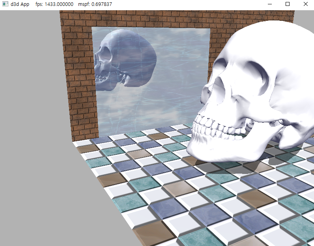This screenshot has width=314, height=246.
Task: Click the 'd3d App' title text
Action: 20,4
